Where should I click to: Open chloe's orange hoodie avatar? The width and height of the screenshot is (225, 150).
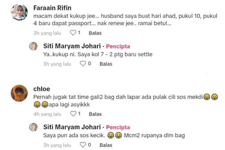19,93
